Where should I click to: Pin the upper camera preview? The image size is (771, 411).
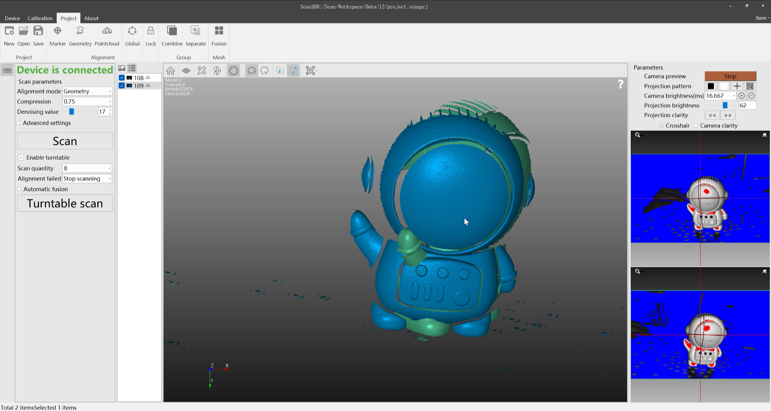[x=765, y=135]
